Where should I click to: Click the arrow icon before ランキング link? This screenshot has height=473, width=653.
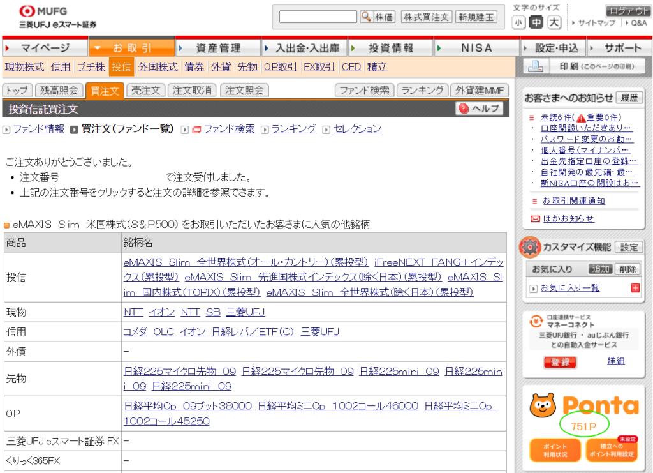click(x=265, y=130)
